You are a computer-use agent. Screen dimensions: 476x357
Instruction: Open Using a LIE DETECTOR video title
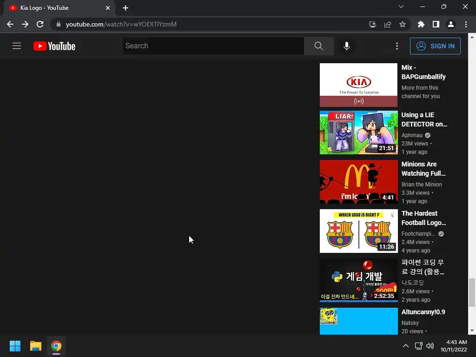[x=424, y=119]
